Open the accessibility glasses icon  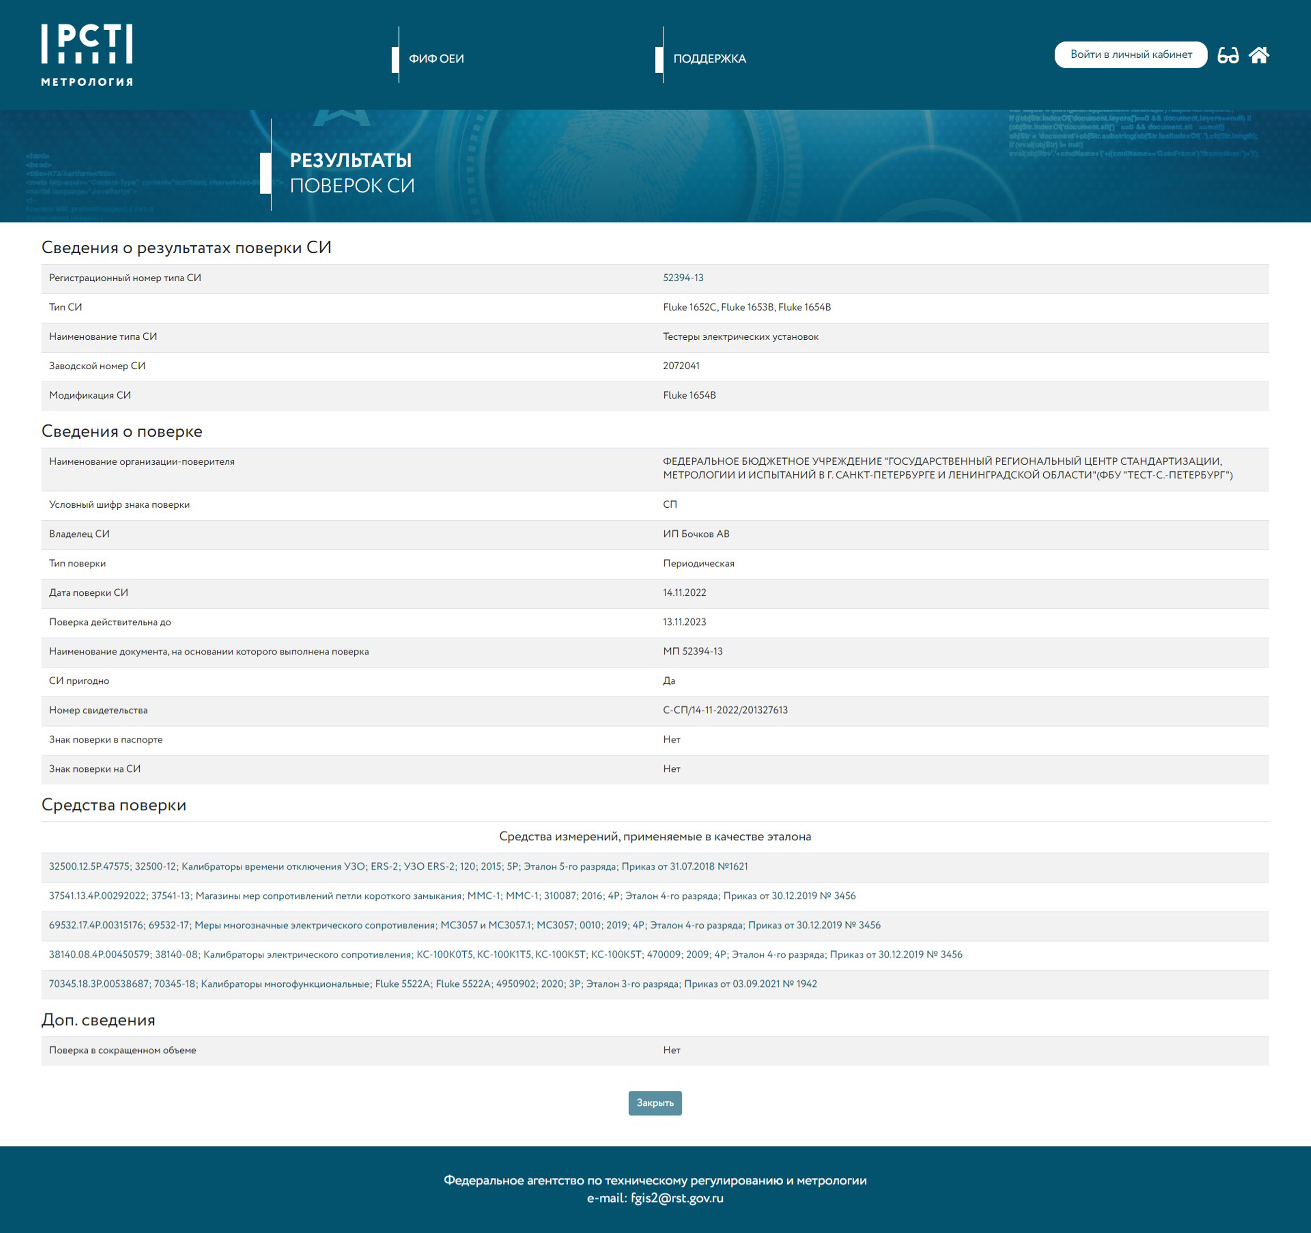[x=1228, y=55]
